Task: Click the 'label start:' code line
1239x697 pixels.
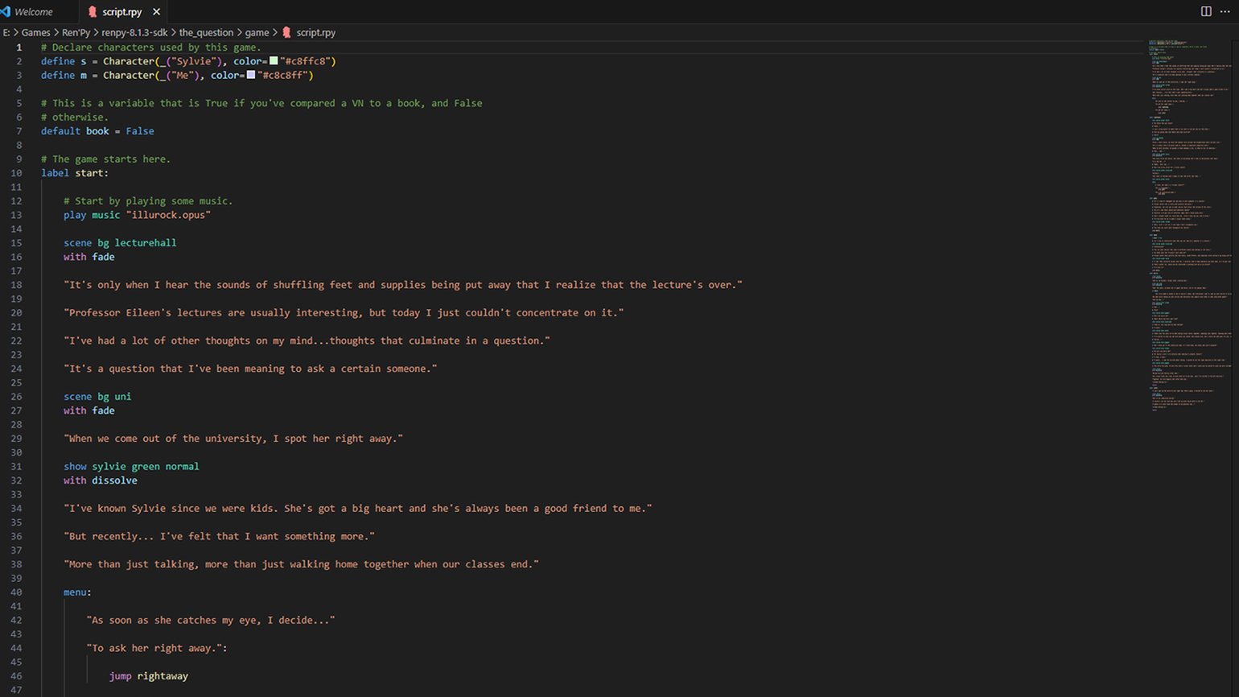Action: [x=75, y=173]
